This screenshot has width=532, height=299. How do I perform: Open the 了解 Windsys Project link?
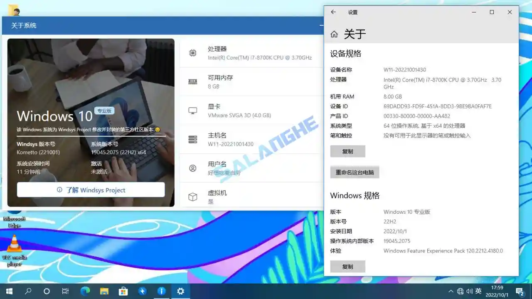pos(90,190)
